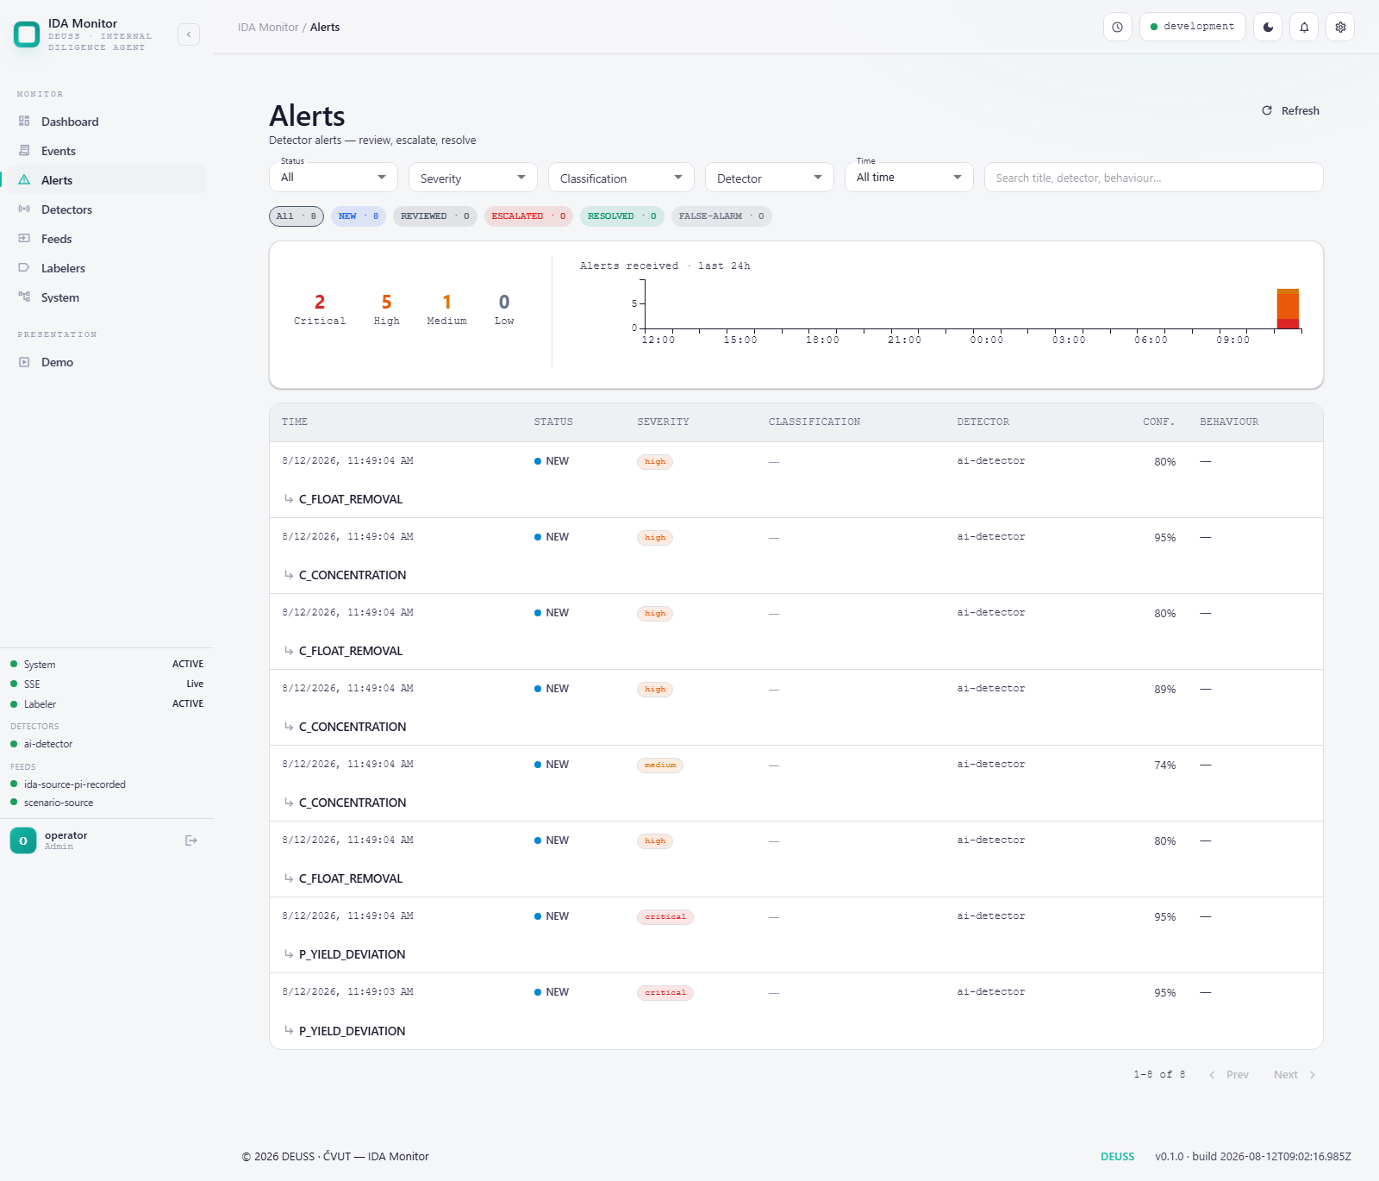Screen dimensions: 1379x1181
Task: Click the IDA Monitor logo icon
Action: pyautogui.click(x=27, y=34)
